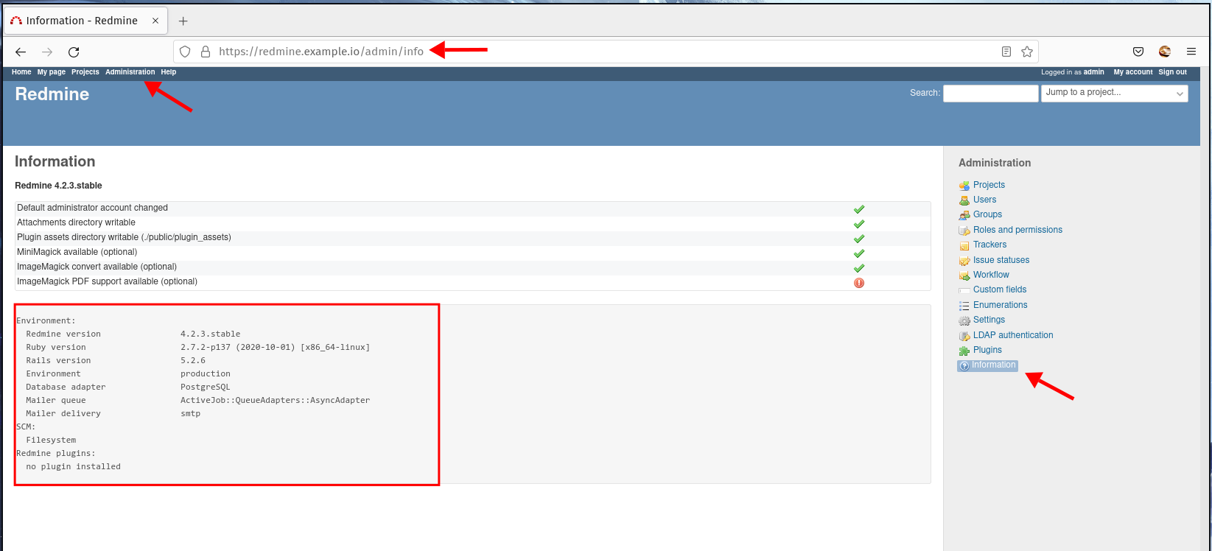Click the Workflow icon in sidebar
1212x551 pixels.
click(964, 275)
